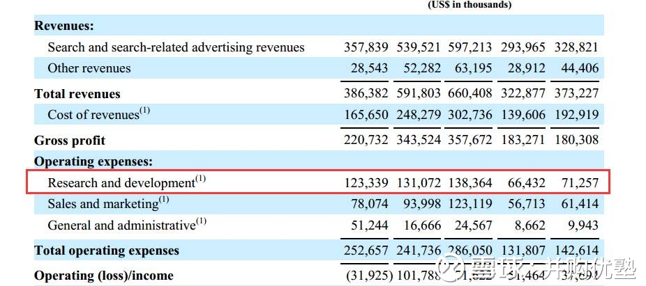The height and width of the screenshot is (286, 646).
Task: Click the Research and development value 71,257
Action: pos(580,182)
